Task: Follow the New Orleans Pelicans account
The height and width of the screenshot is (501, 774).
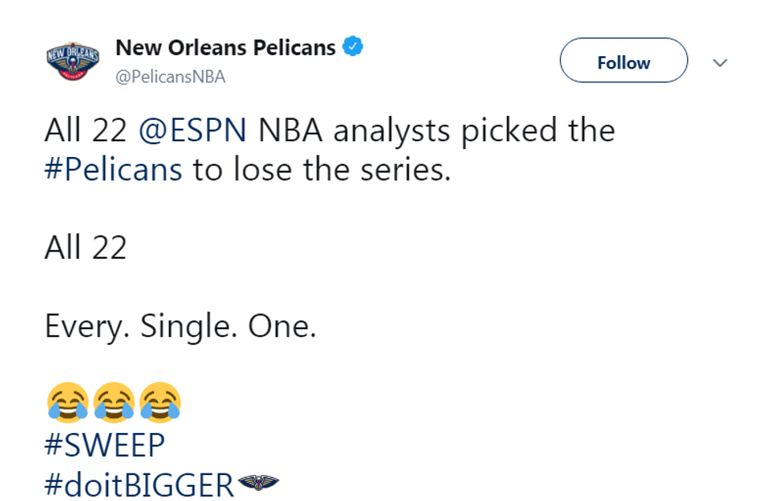Action: coord(623,61)
